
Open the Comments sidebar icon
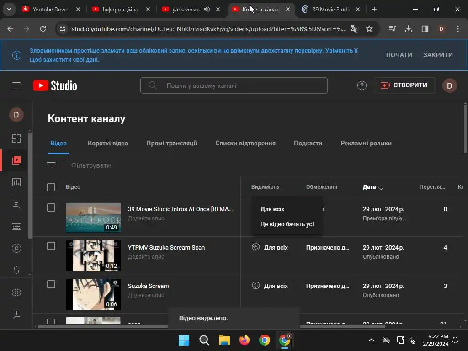16,204
